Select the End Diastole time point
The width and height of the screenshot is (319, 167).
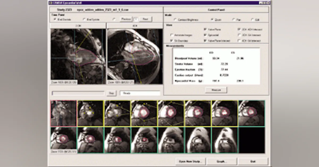(x=55, y=19)
